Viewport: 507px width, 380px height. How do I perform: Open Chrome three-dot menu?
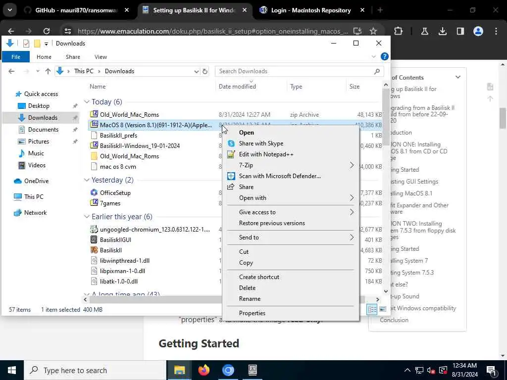tap(496, 31)
